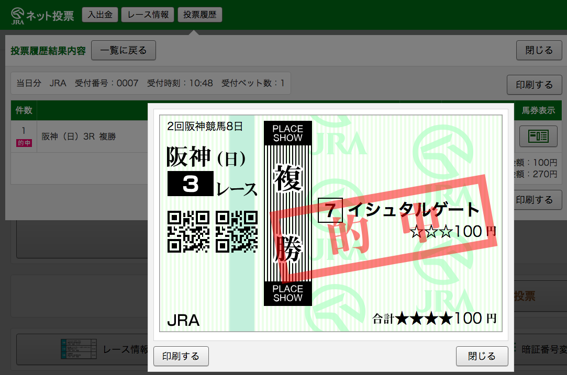Click the JRA ネット投票 logo

[x=42, y=16]
